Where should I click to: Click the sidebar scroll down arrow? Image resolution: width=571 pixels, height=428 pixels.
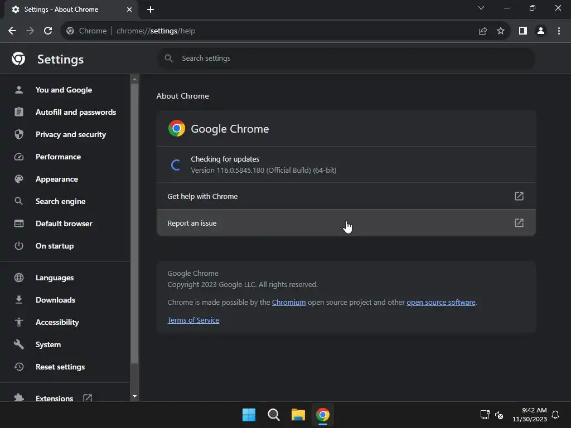[134, 396]
